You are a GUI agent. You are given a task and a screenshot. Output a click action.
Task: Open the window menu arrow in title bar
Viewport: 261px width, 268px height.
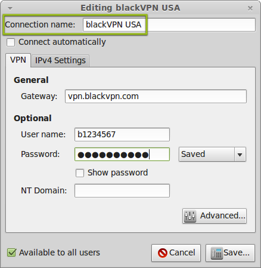10,8
